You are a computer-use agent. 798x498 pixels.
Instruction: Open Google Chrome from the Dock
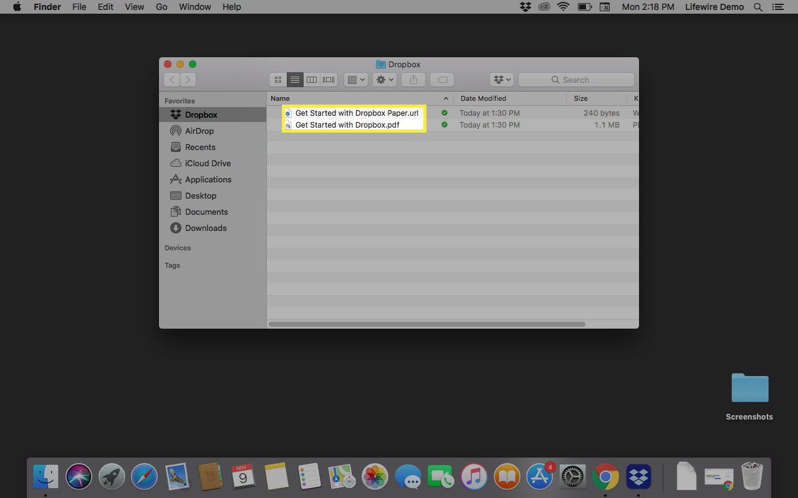click(605, 477)
